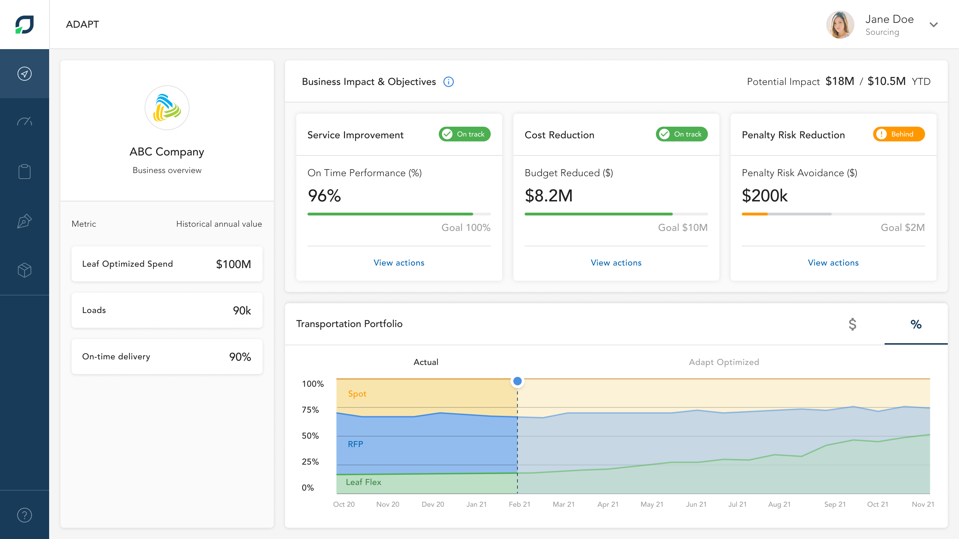Switch Transportation Portfolio to dollar view
The height and width of the screenshot is (539, 959).
pyautogui.click(x=852, y=324)
